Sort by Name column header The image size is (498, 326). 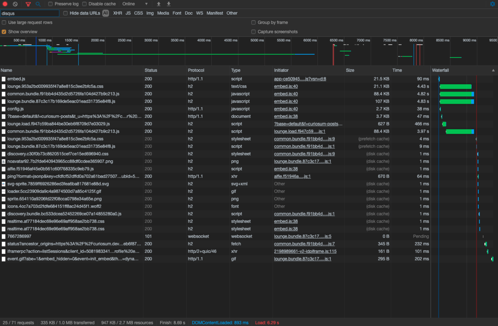coord(71,70)
